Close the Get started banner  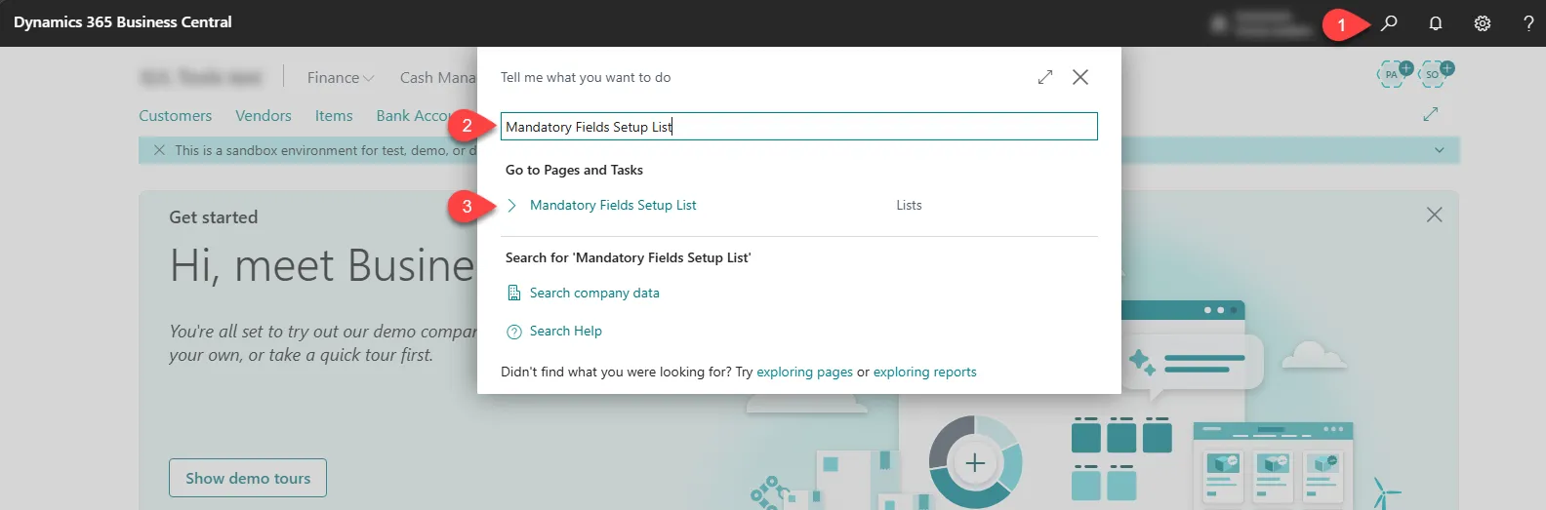[1434, 215]
